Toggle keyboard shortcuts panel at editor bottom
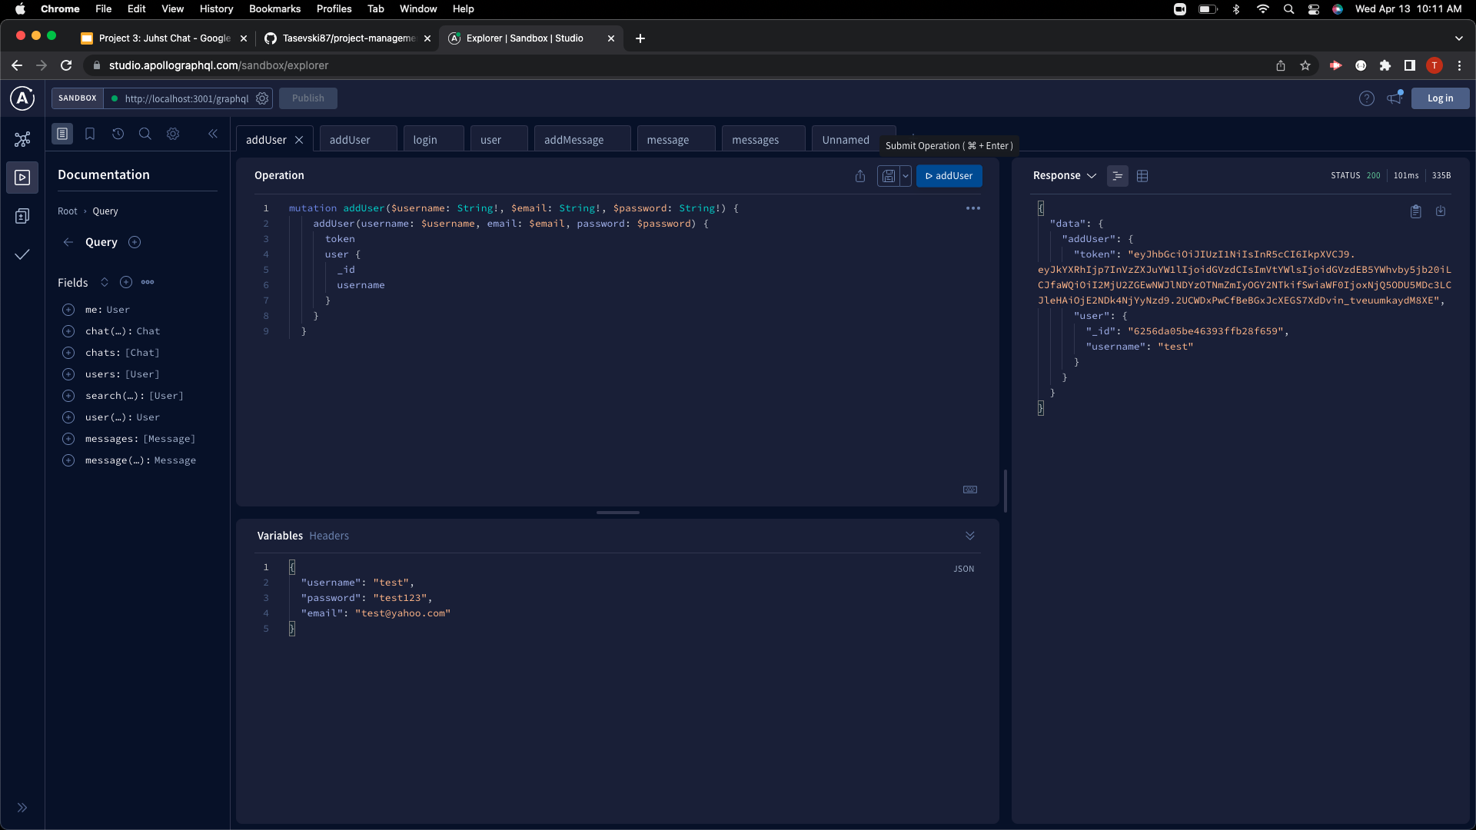 click(x=969, y=490)
